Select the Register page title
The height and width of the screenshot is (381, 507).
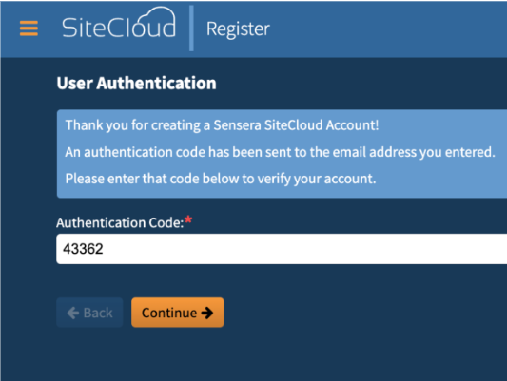click(238, 29)
